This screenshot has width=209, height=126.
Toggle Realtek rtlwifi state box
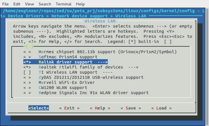(x=27, y=67)
